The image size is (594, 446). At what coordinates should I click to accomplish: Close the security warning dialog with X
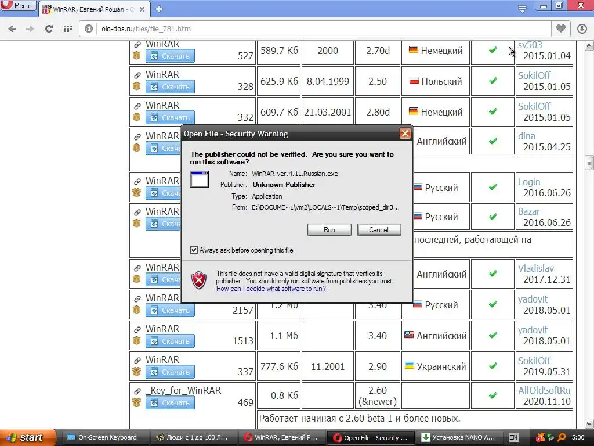click(405, 134)
